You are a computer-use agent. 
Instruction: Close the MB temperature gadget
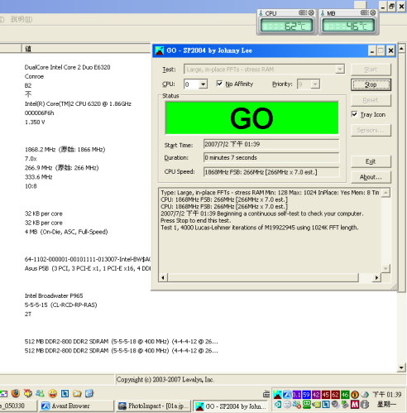[373, 12]
